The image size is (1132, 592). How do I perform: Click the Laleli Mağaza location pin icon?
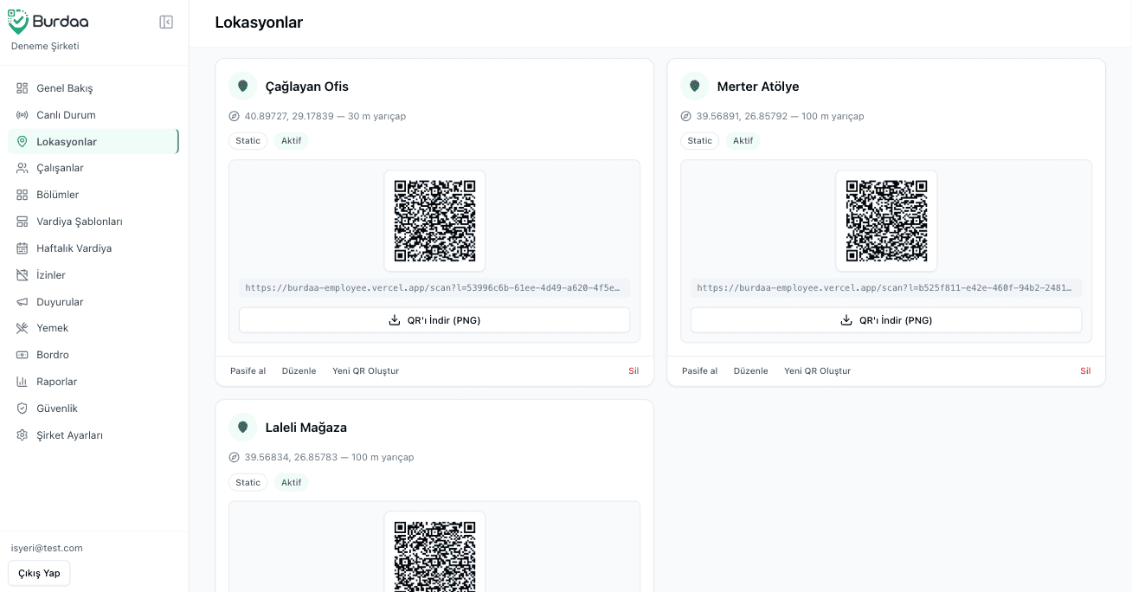click(243, 428)
